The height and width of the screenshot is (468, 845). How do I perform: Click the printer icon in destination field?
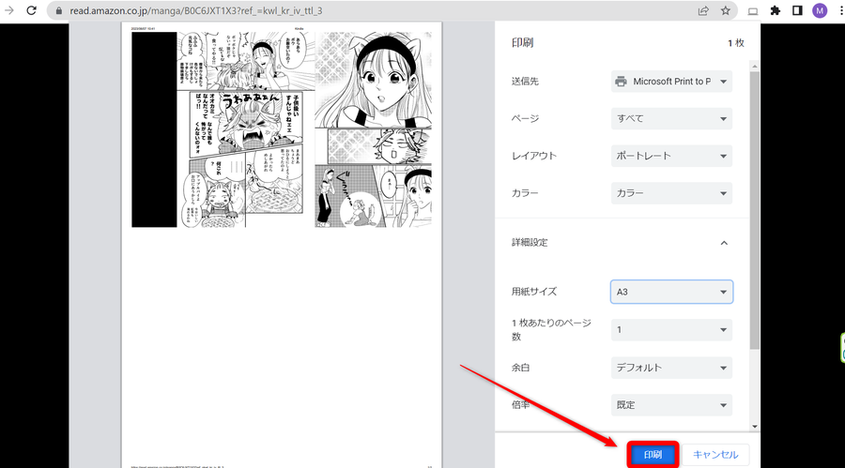tap(621, 82)
